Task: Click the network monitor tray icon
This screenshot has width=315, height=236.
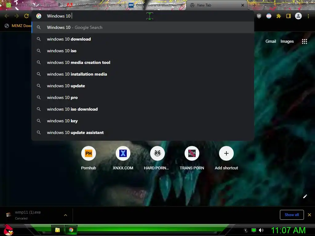Action: coord(254,230)
